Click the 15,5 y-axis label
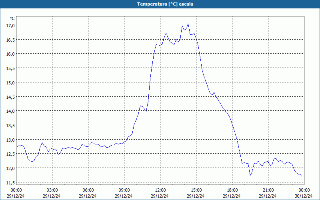 [x=10, y=68]
